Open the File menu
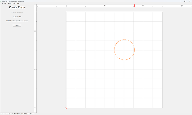 point(2,3)
